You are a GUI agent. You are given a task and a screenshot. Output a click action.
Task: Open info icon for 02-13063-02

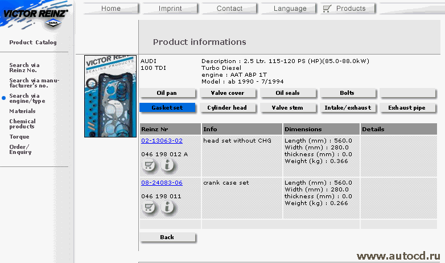pos(167,165)
